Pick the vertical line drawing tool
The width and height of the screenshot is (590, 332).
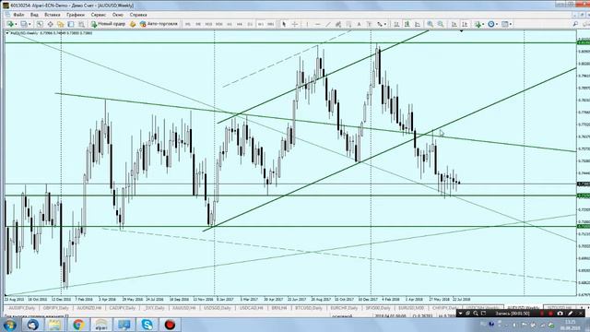point(307,24)
